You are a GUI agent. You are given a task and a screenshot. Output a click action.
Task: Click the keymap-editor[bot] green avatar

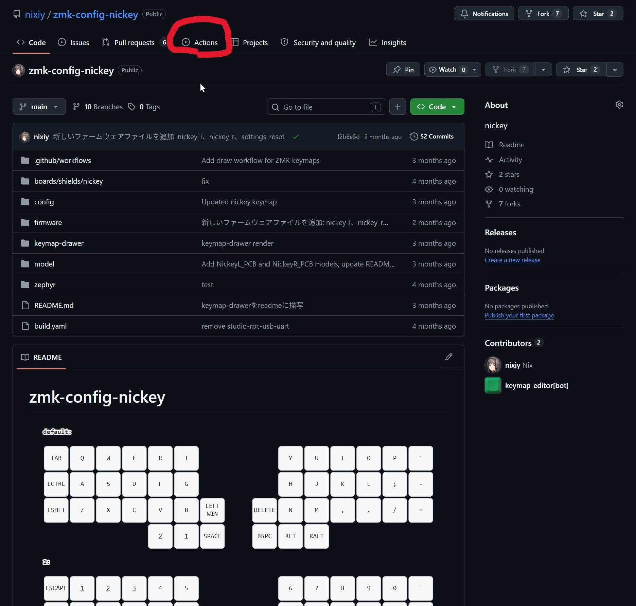point(493,385)
